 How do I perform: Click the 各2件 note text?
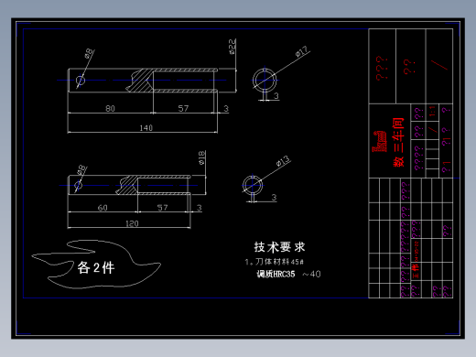(x=96, y=267)
